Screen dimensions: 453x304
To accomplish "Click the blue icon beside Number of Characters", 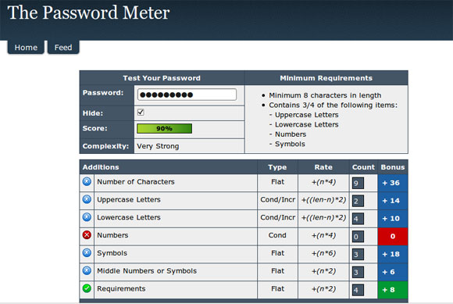I will tap(87, 181).
